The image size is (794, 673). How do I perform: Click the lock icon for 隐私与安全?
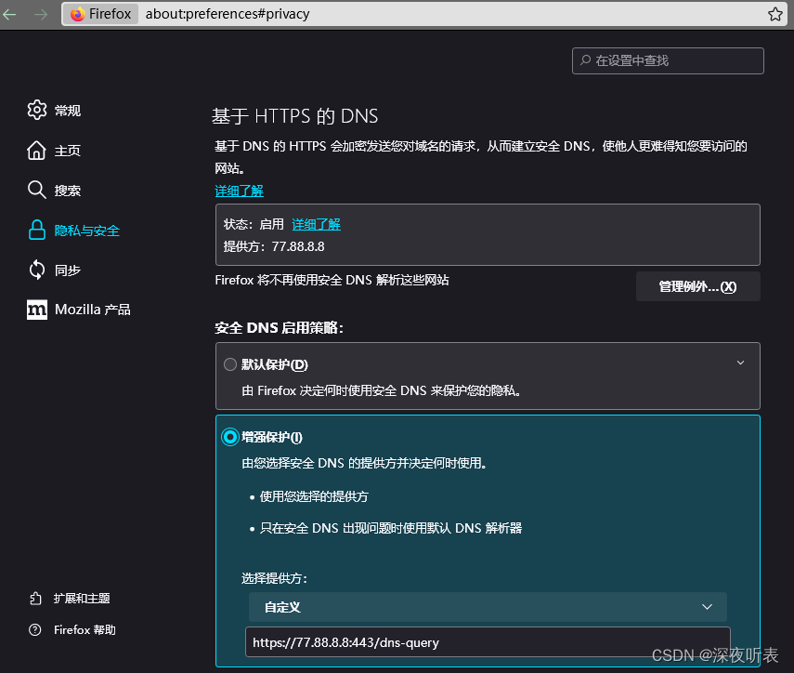(37, 231)
